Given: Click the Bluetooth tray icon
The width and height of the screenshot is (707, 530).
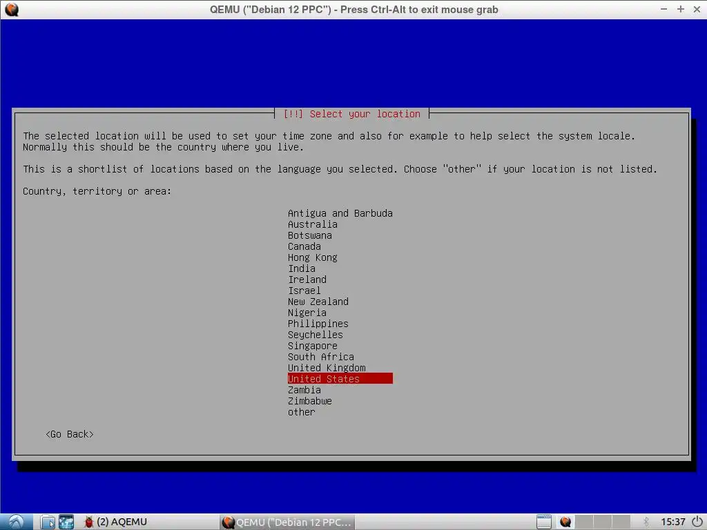Looking at the screenshot, I should click(x=646, y=522).
